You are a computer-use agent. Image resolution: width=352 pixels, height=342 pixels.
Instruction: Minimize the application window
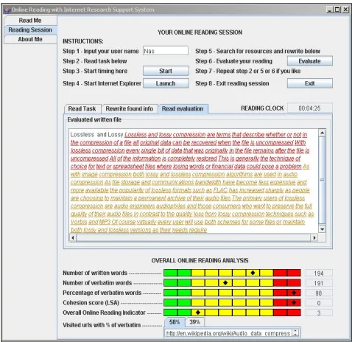click(x=330, y=10)
